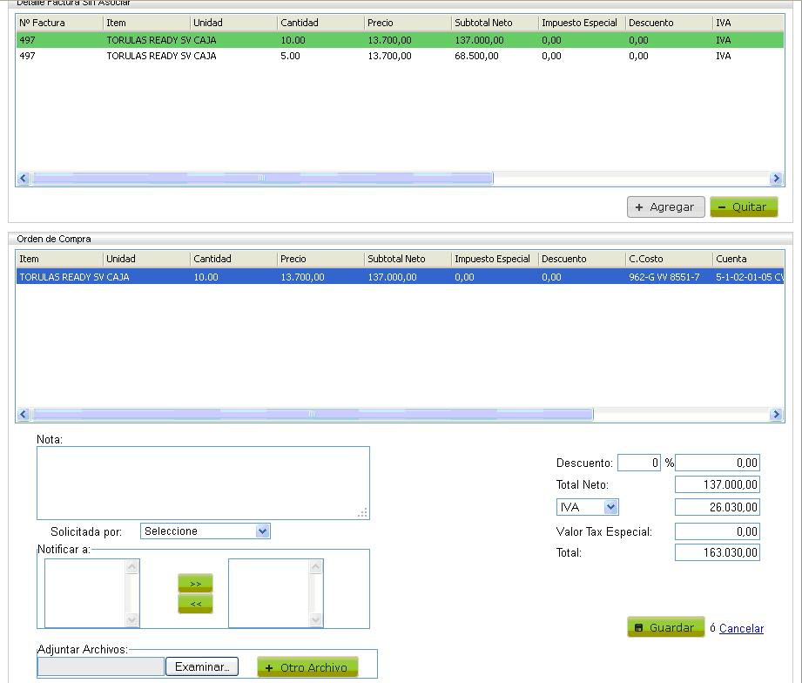Click Precio header in Orden de Compra table
Viewport: 802px width, 683px height.
320,259
